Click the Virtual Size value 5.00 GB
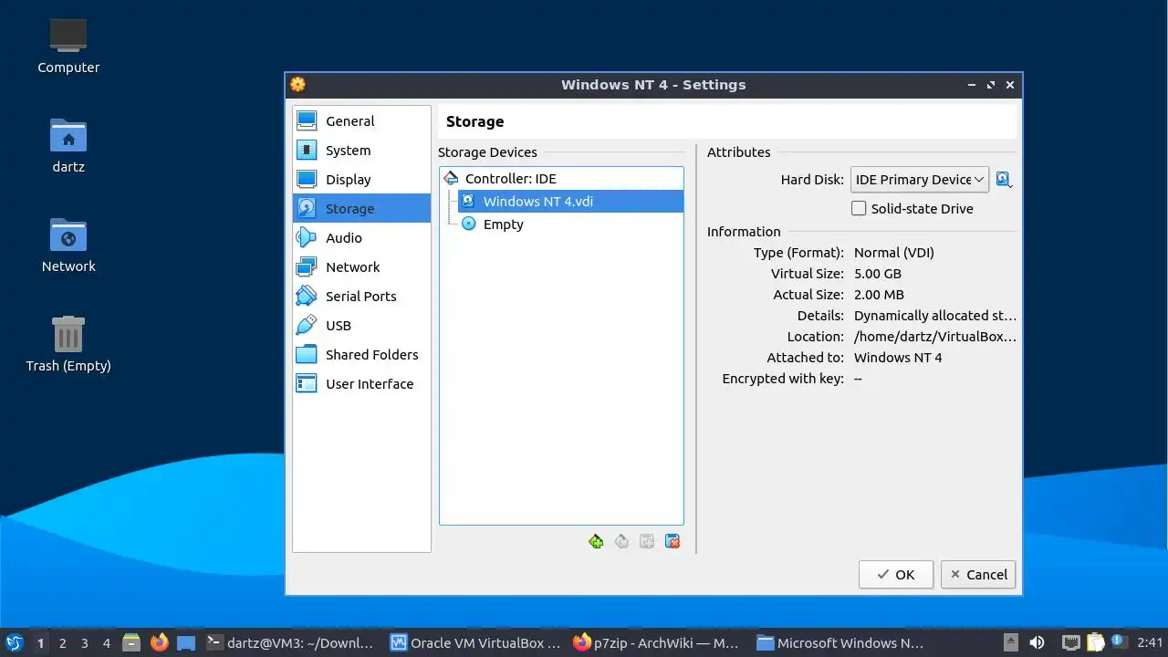1168x657 pixels. [x=877, y=273]
